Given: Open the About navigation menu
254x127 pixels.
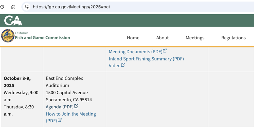Looking at the screenshot, I should tap(163, 38).
